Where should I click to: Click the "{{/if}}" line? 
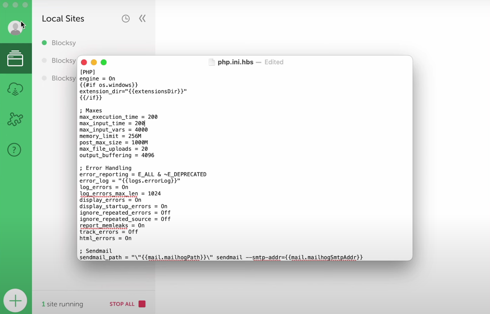[x=91, y=98]
